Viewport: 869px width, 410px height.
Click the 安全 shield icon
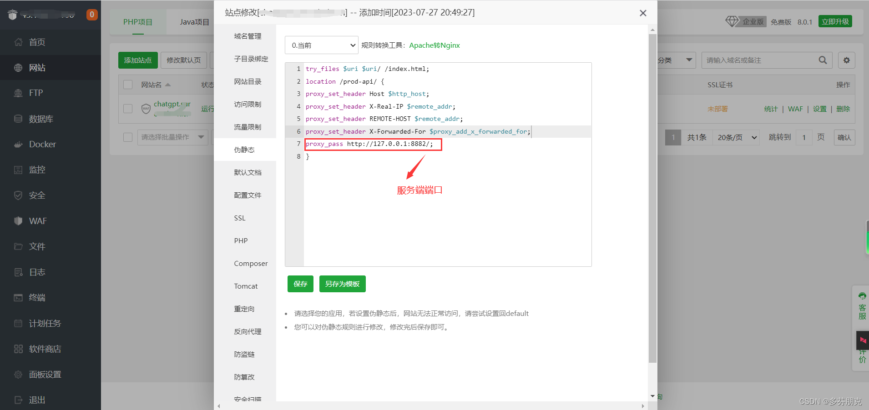click(x=18, y=195)
